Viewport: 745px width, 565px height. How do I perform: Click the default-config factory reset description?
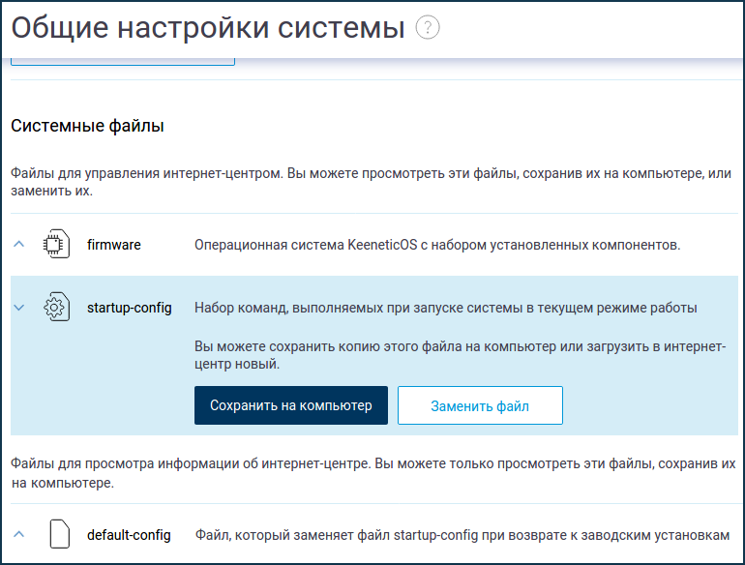tap(462, 535)
